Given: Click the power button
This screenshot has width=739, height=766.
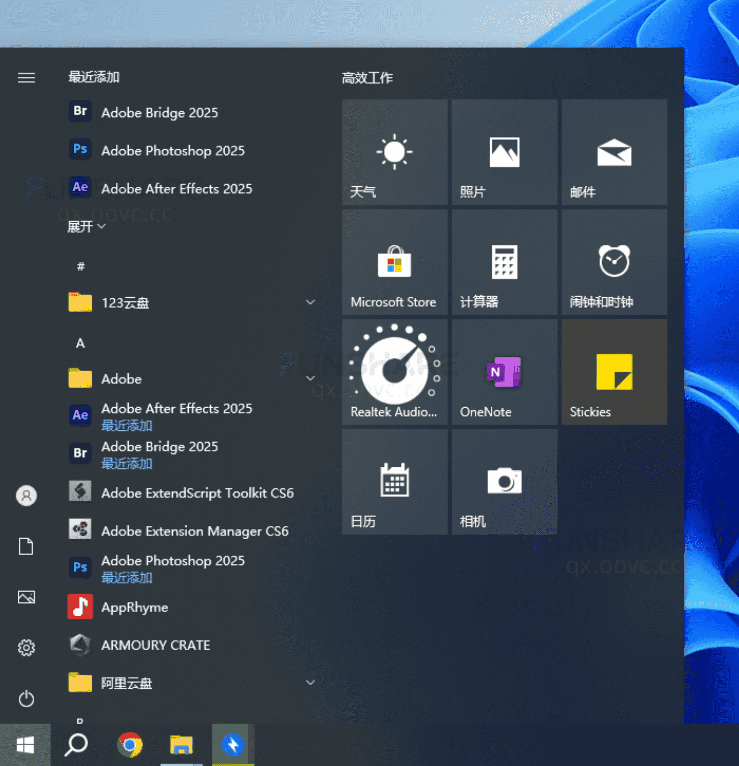Looking at the screenshot, I should (x=26, y=699).
